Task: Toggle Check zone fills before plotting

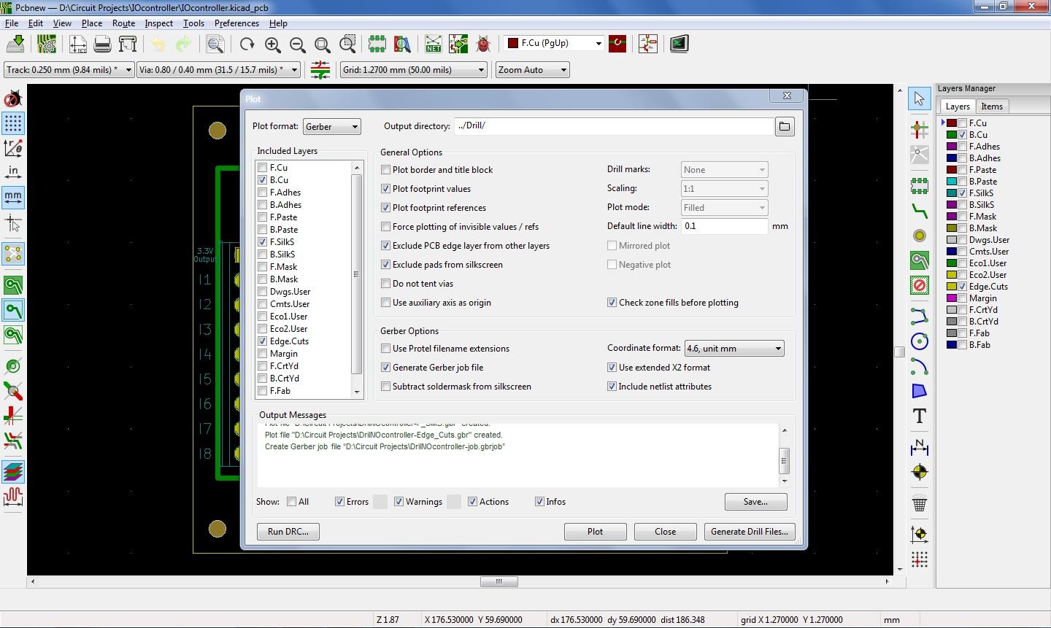Action: (x=612, y=303)
